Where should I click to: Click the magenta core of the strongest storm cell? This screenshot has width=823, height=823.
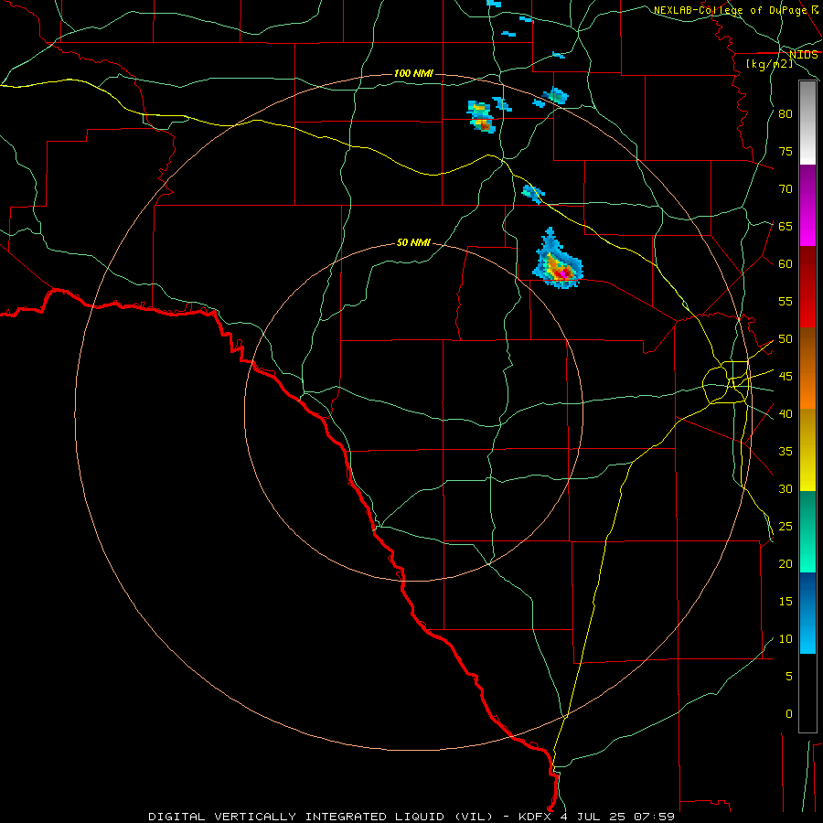click(x=562, y=273)
